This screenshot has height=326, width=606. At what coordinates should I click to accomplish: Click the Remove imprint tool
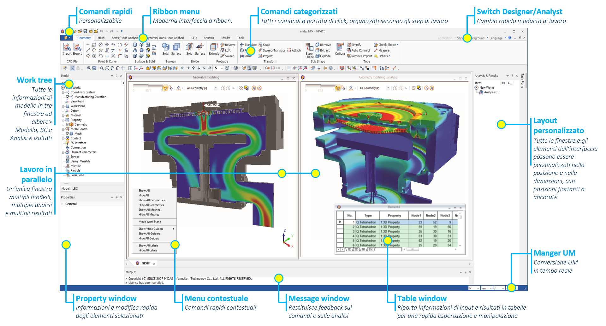359,56
